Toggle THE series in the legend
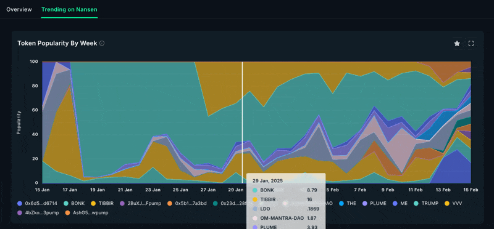The image size is (494, 229). [x=348, y=204]
